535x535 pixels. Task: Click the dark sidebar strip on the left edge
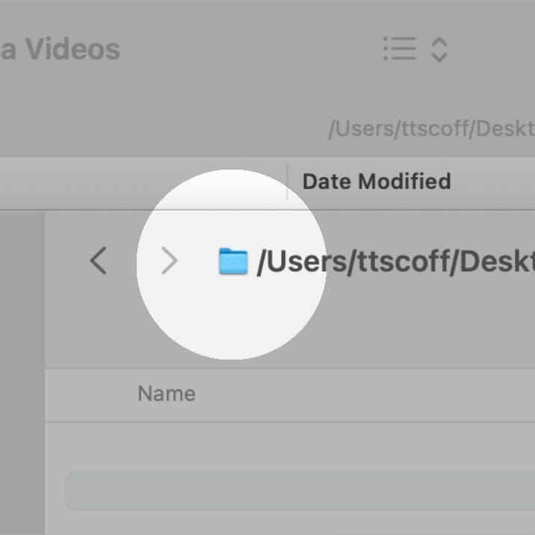pos(22,374)
